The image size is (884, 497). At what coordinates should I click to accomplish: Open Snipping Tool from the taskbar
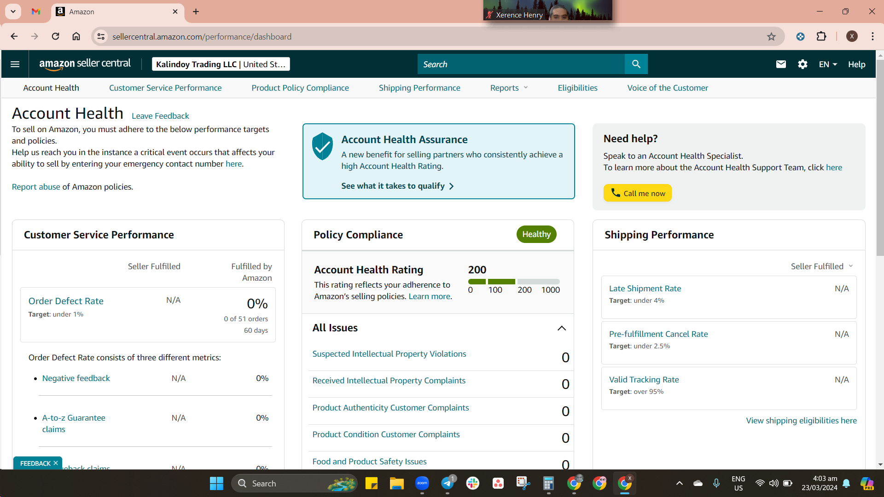click(523, 483)
